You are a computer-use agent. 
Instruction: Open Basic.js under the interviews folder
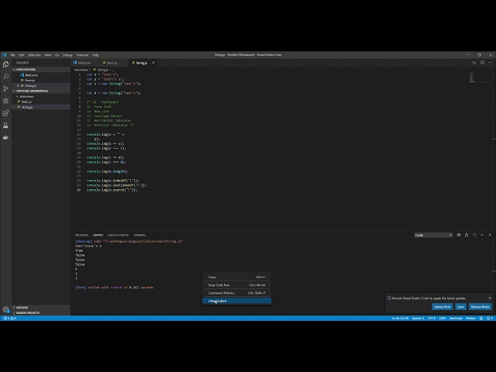pos(41,102)
